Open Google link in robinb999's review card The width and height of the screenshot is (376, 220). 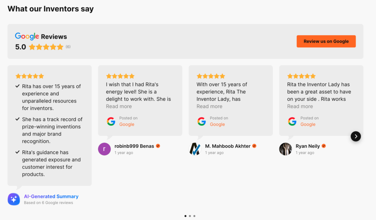127,124
